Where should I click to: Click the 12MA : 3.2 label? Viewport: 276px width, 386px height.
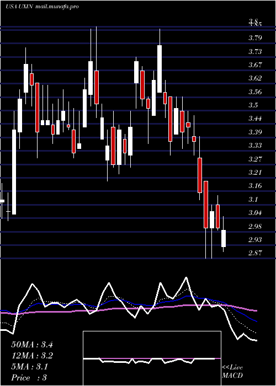point(32,356)
